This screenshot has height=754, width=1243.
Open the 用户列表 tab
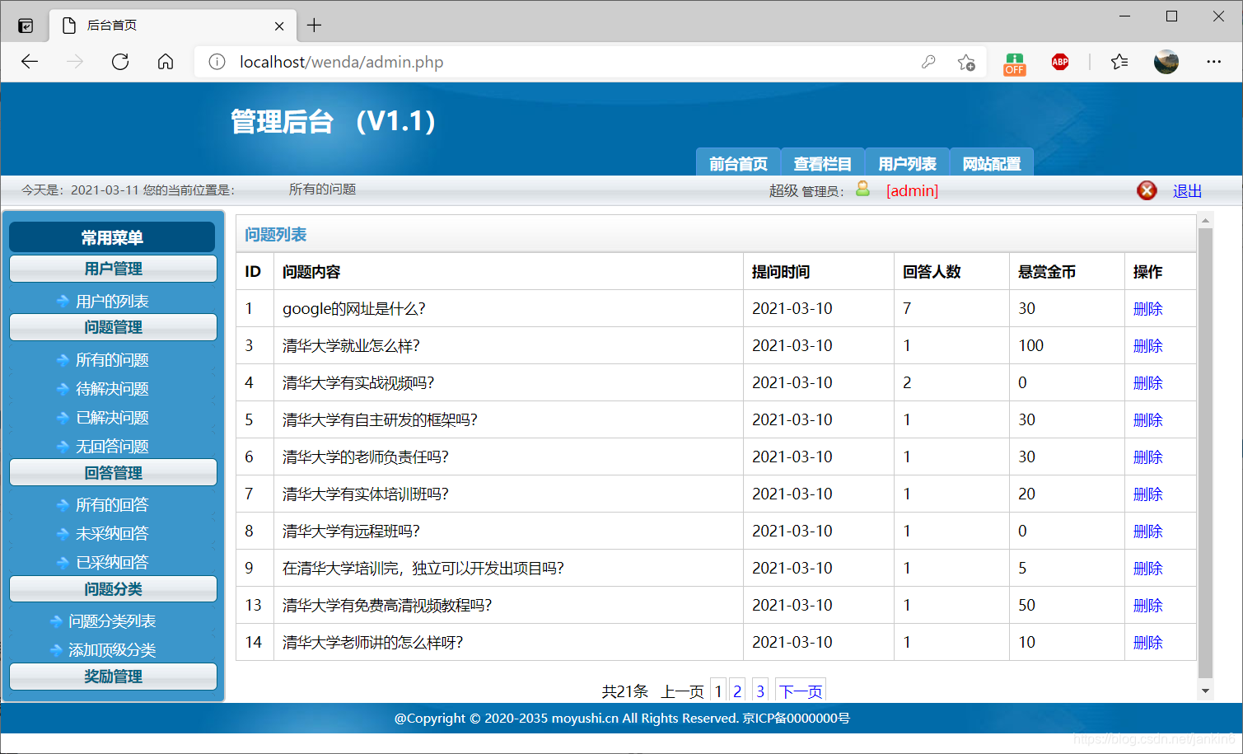pos(907,162)
